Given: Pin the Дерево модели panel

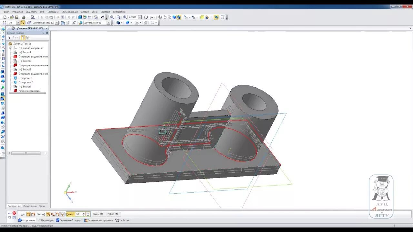Looking at the screenshot, I should [x=43, y=33].
